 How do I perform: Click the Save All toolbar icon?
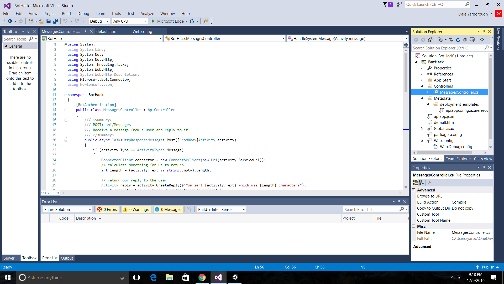[56, 21]
